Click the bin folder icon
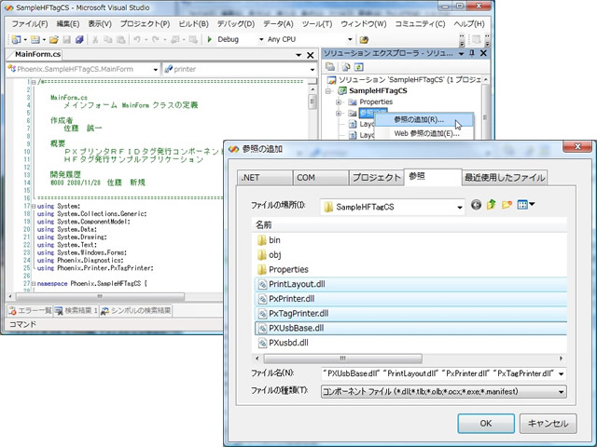The image size is (597, 447). (261, 240)
